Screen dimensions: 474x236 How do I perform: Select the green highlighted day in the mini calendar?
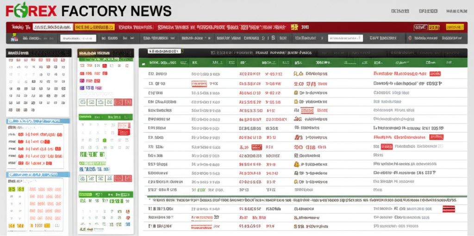(x=105, y=140)
